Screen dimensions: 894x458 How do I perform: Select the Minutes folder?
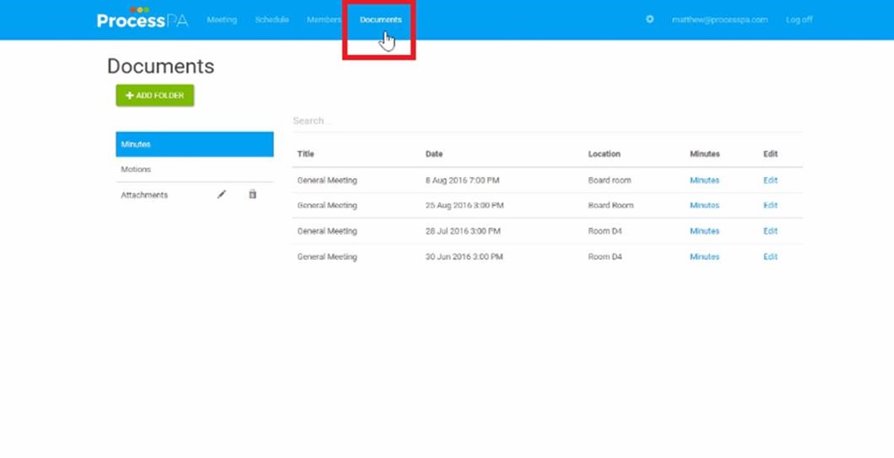coord(194,144)
